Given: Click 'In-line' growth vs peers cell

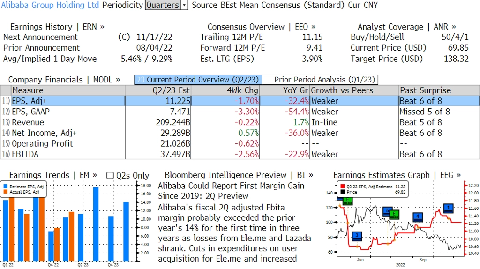Looking at the screenshot, I should tap(324, 122).
